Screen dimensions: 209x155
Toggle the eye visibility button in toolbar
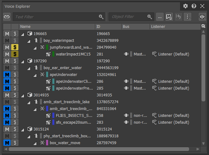[202, 17]
